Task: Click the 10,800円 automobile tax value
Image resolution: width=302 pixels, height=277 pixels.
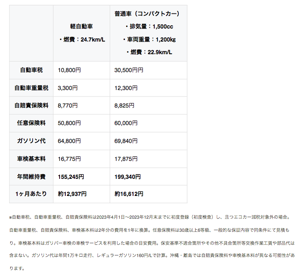Action: [x=69, y=70]
